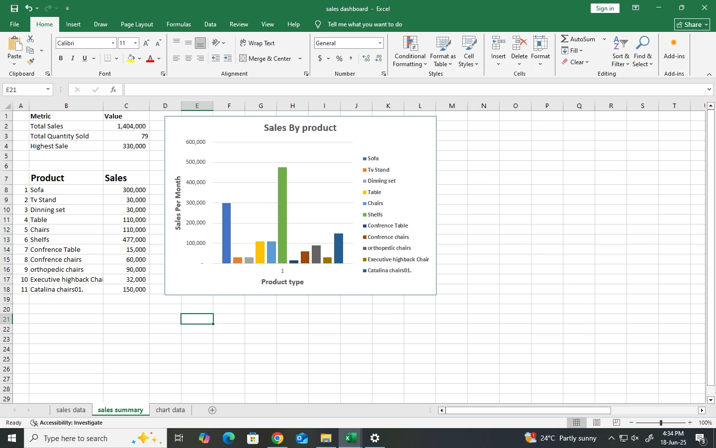Open the Name Box dropdown arrow

tap(48, 90)
